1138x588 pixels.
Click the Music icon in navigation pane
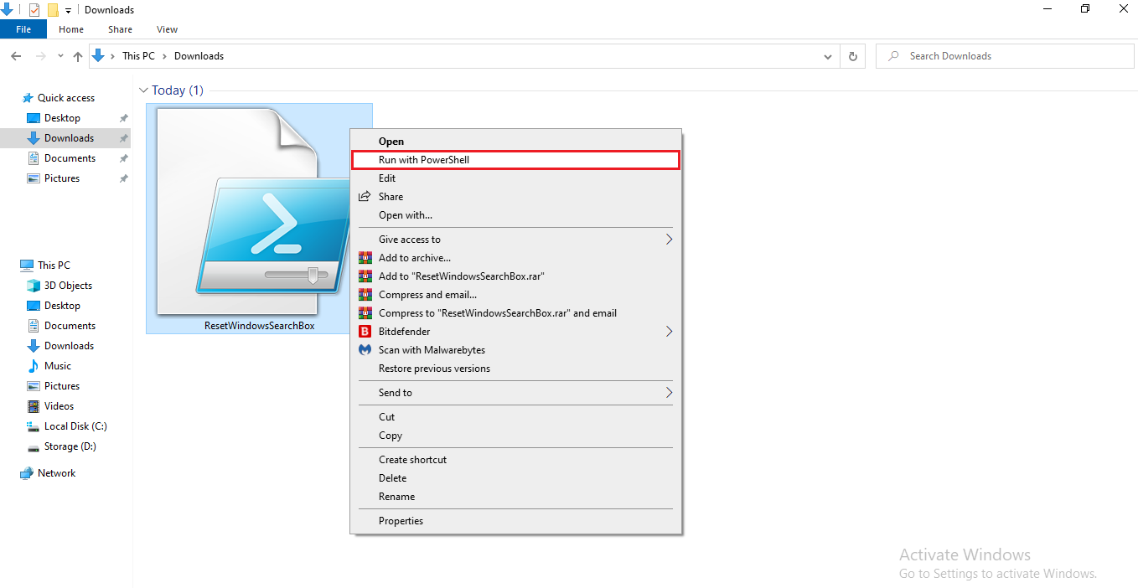pyautogui.click(x=34, y=366)
